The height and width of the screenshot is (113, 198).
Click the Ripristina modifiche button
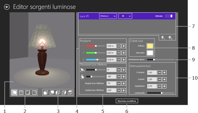127,101
